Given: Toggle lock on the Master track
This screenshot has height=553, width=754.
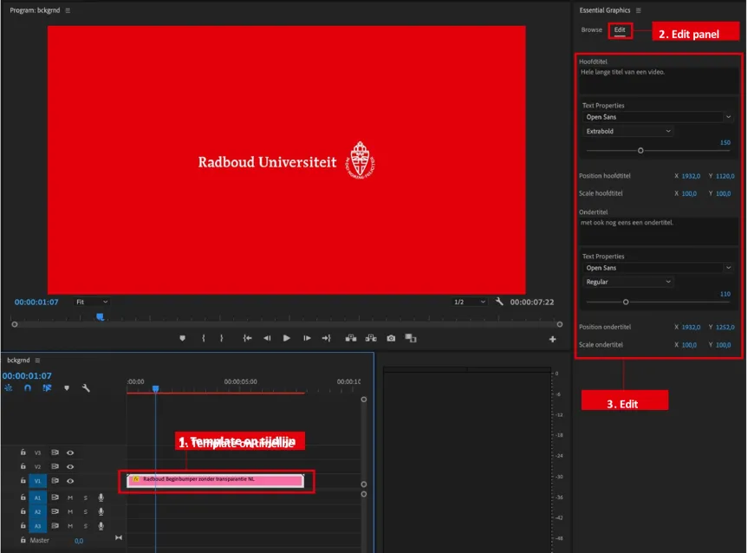Looking at the screenshot, I should pos(23,540).
